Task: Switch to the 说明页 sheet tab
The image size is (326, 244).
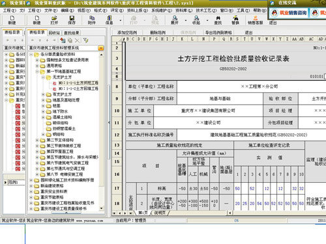Action: pos(160,213)
